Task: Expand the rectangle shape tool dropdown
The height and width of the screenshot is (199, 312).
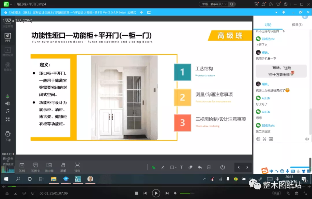Action: [x=173, y=167]
